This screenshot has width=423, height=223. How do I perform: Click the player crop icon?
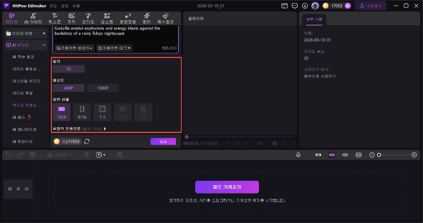click(284, 144)
